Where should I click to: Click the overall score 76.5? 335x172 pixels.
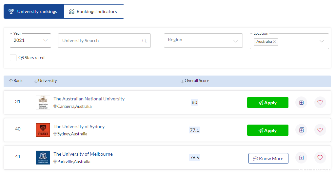click(194, 158)
